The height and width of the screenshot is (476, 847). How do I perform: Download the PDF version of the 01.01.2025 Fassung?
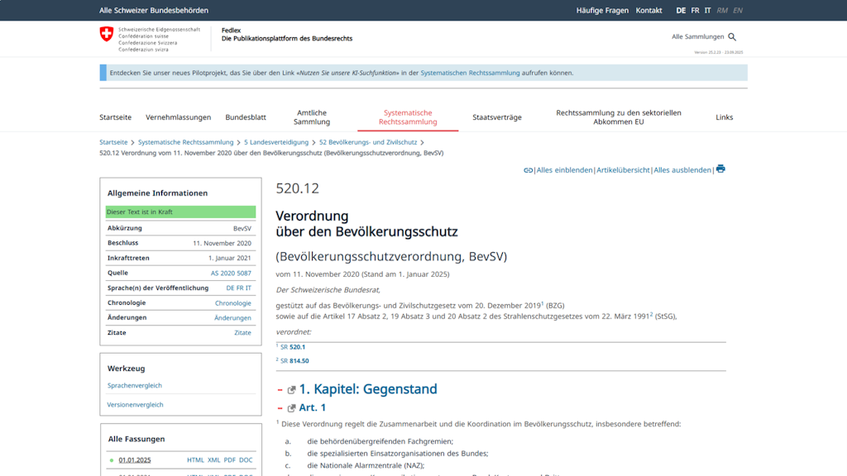[x=228, y=459]
